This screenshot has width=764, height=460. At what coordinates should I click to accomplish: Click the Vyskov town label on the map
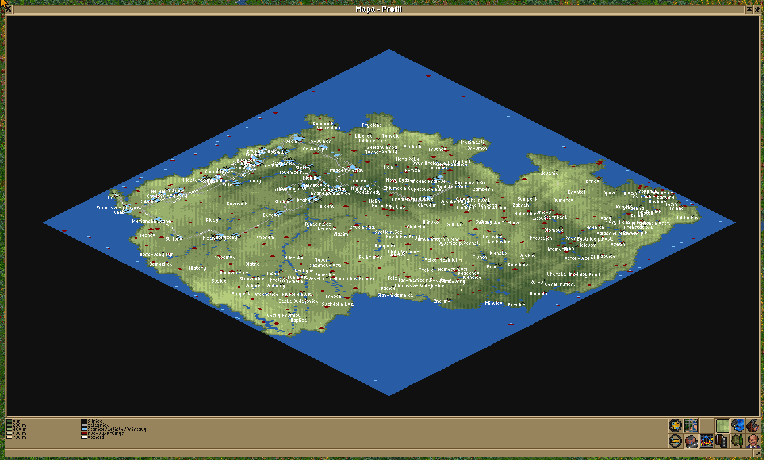click(x=527, y=255)
